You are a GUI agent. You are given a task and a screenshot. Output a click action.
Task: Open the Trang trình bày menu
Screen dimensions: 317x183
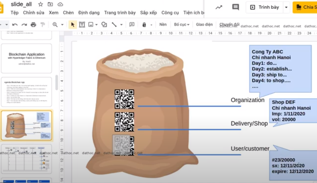pos(120,13)
